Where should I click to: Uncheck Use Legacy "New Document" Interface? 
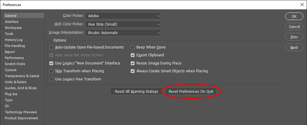52,63
